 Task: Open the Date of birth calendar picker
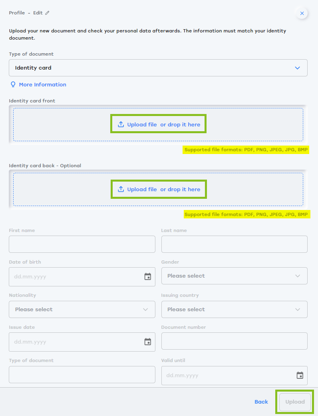click(147, 276)
